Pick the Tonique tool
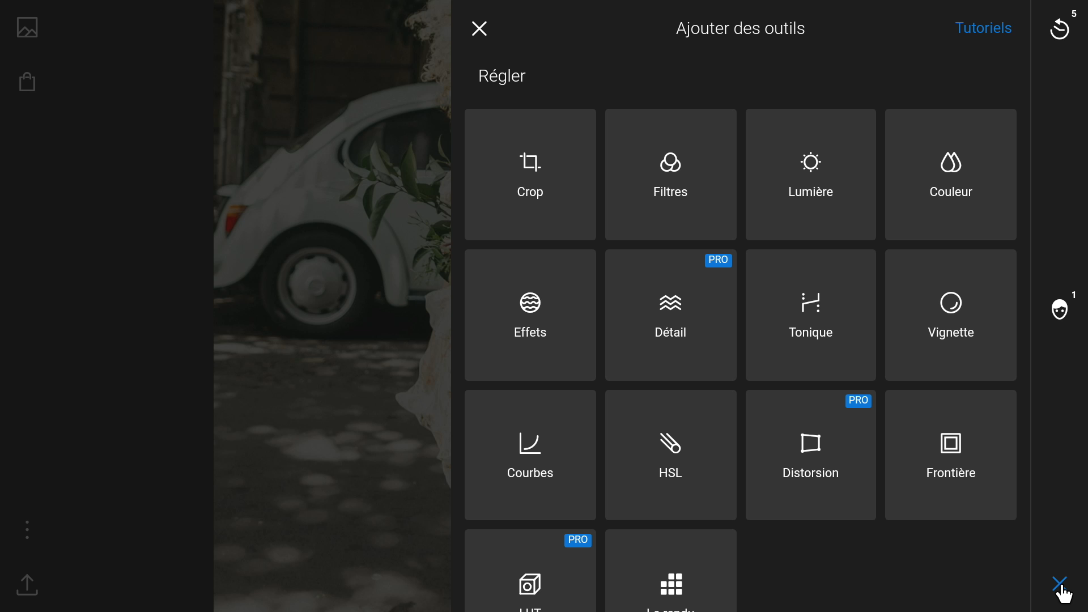This screenshot has width=1088, height=612. coord(810,315)
